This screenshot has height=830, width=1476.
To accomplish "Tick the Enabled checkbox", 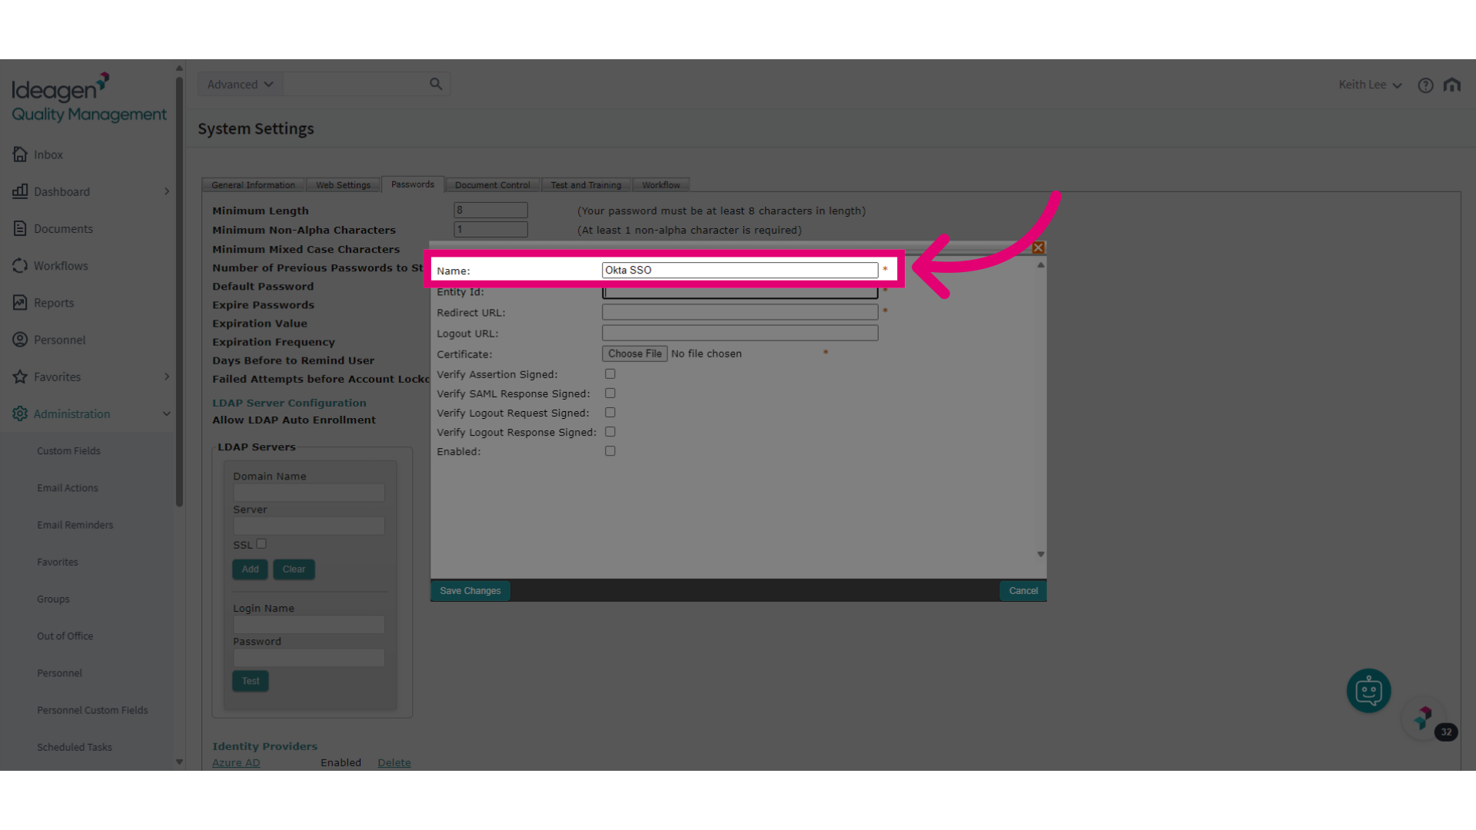I will click(610, 451).
